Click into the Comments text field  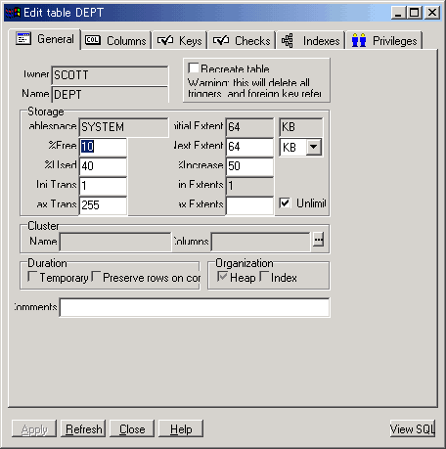click(x=195, y=307)
